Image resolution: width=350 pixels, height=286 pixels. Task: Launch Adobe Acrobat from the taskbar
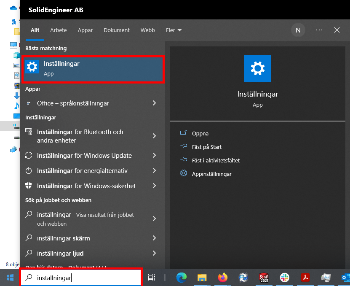tap(305, 277)
